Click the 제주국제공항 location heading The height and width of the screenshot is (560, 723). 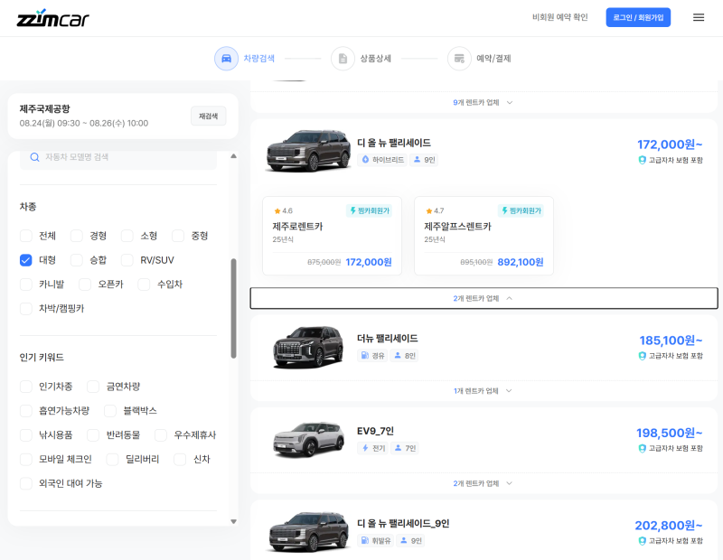(x=44, y=108)
